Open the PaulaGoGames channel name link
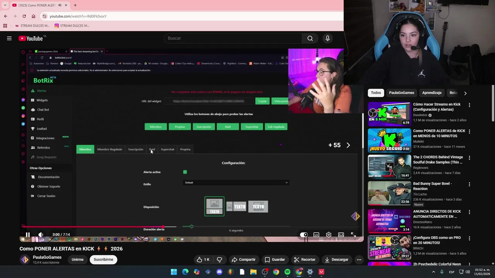 point(47,257)
